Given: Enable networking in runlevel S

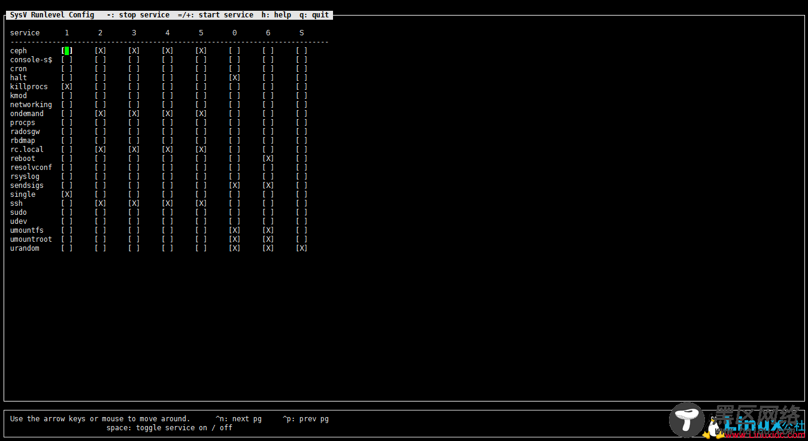Looking at the screenshot, I should pyautogui.click(x=302, y=105).
